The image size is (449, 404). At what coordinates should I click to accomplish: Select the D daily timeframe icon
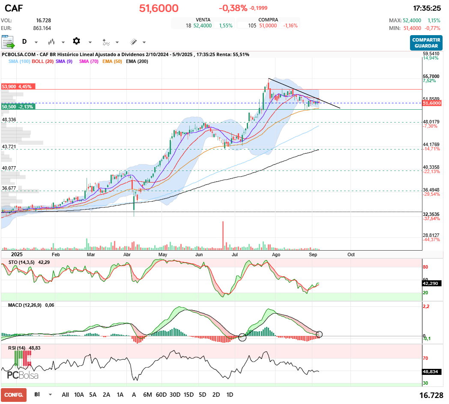coord(24,42)
